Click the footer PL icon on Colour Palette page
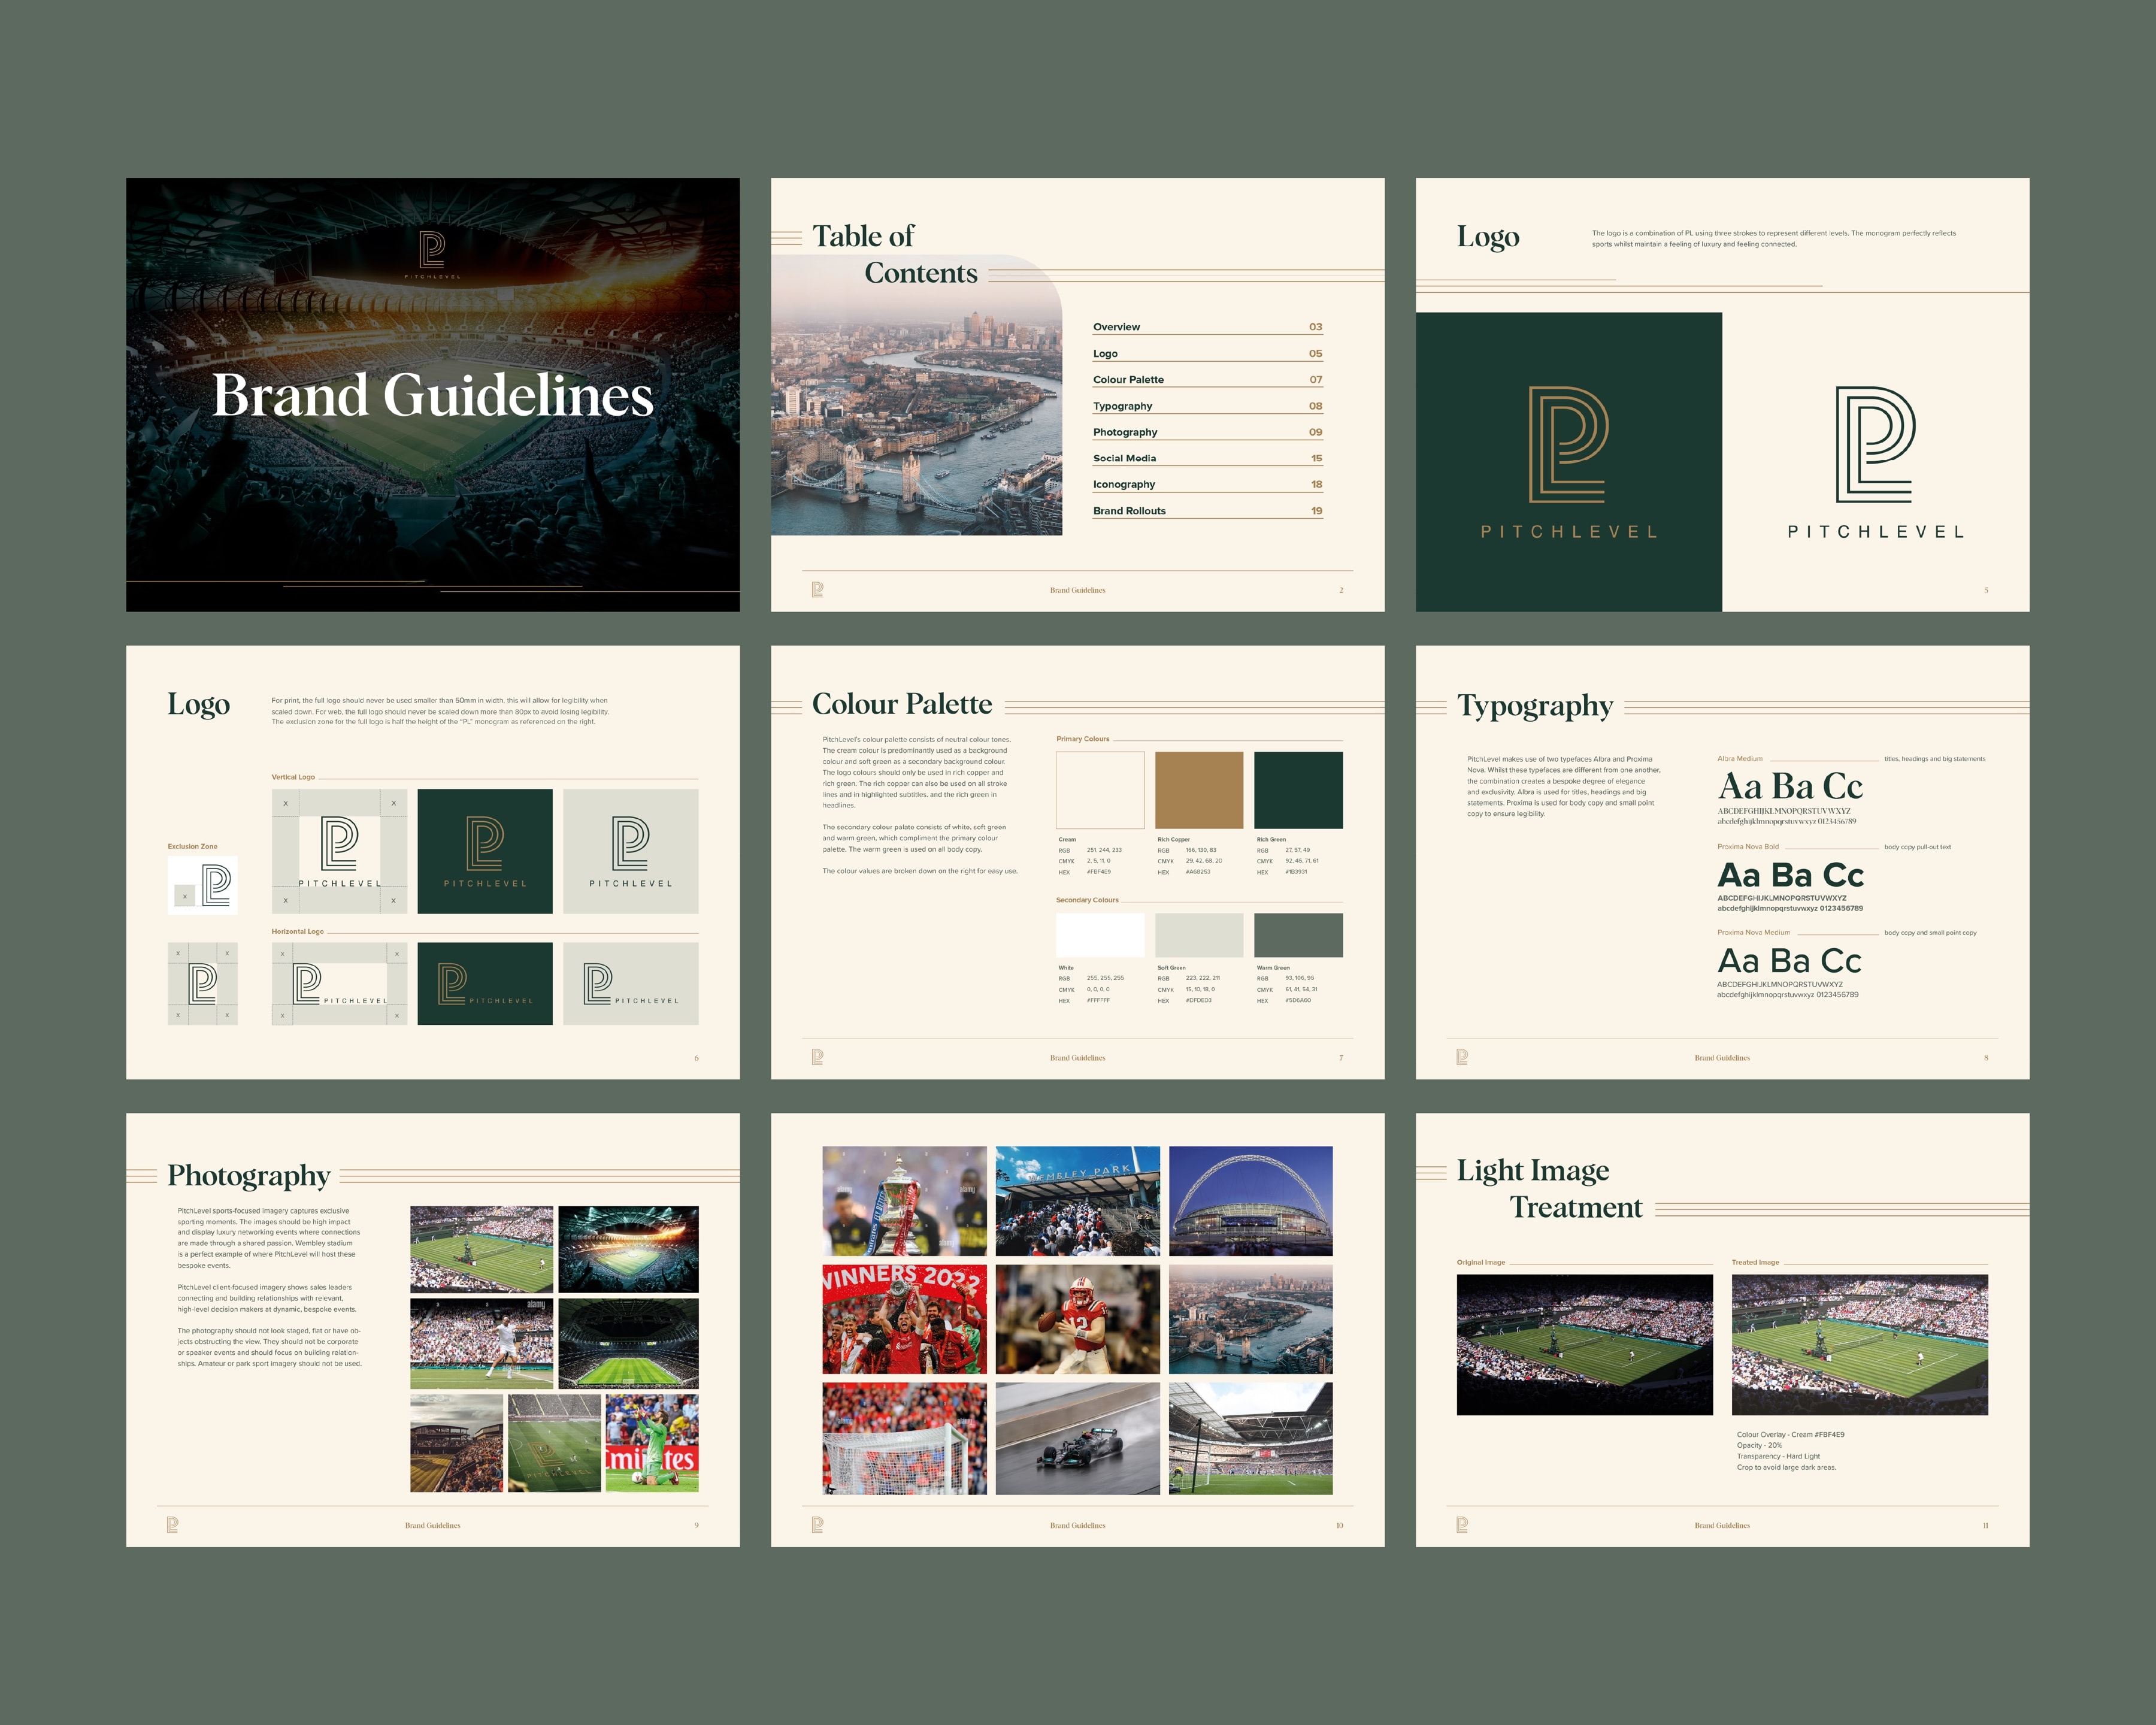Viewport: 2156px width, 1725px height. pyautogui.click(x=817, y=1057)
